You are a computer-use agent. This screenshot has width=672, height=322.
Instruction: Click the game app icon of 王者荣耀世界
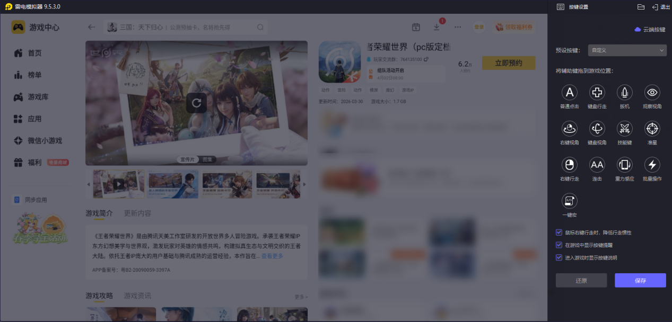click(x=339, y=62)
